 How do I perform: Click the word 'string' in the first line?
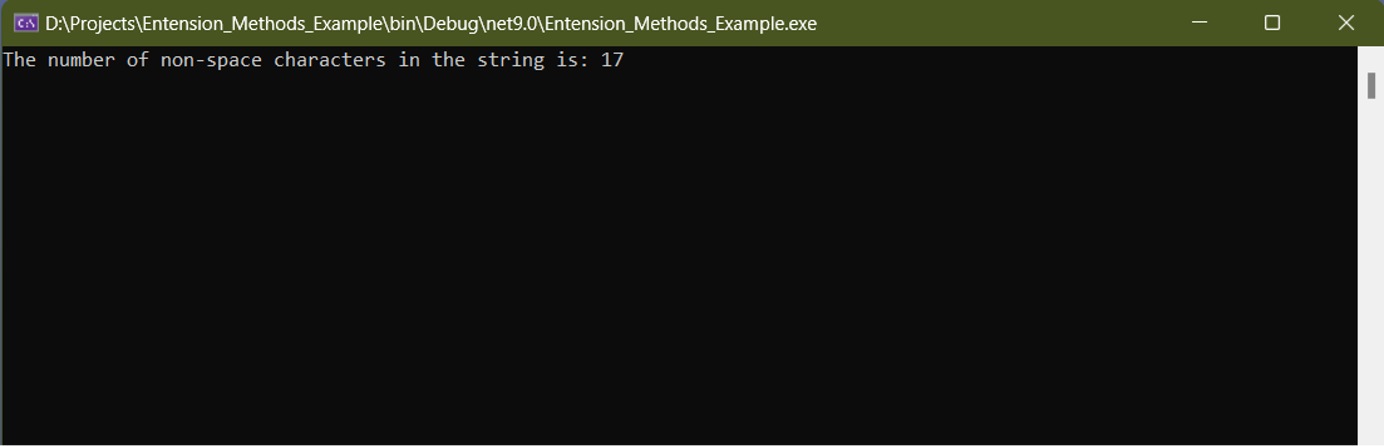pos(510,59)
